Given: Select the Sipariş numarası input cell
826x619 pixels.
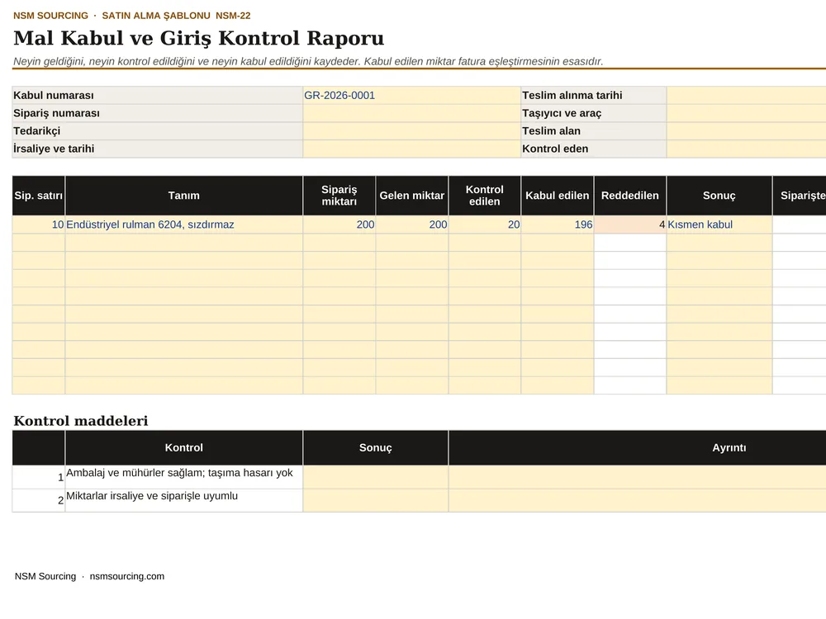Looking at the screenshot, I should point(411,113).
